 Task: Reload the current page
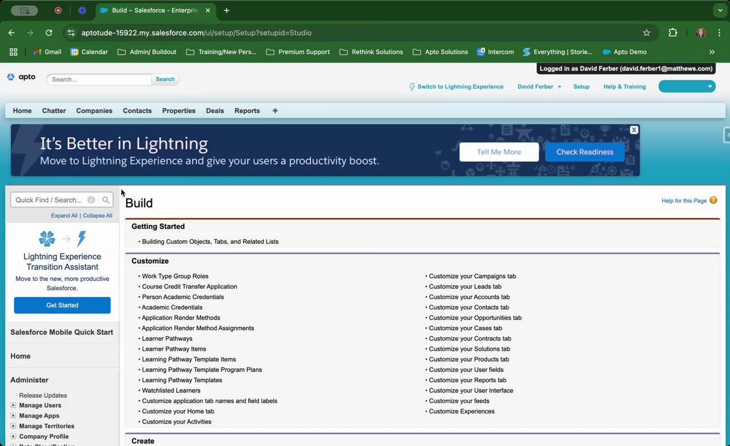click(x=49, y=33)
